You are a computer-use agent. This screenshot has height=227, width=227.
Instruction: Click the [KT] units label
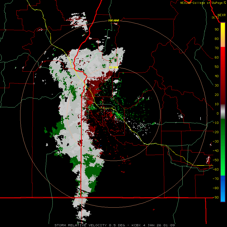pos(215,17)
